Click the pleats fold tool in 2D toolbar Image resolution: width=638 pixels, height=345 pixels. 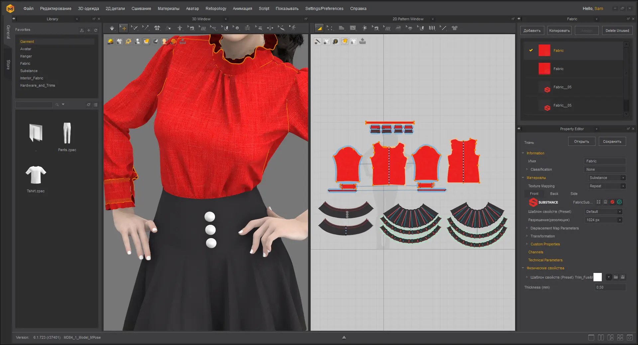(x=432, y=28)
